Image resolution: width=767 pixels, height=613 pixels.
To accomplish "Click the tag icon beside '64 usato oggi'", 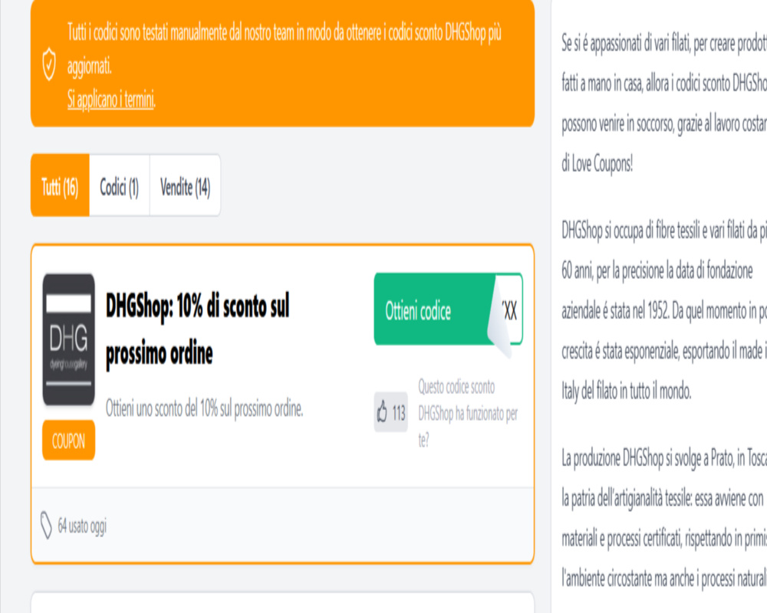I will click(x=46, y=526).
